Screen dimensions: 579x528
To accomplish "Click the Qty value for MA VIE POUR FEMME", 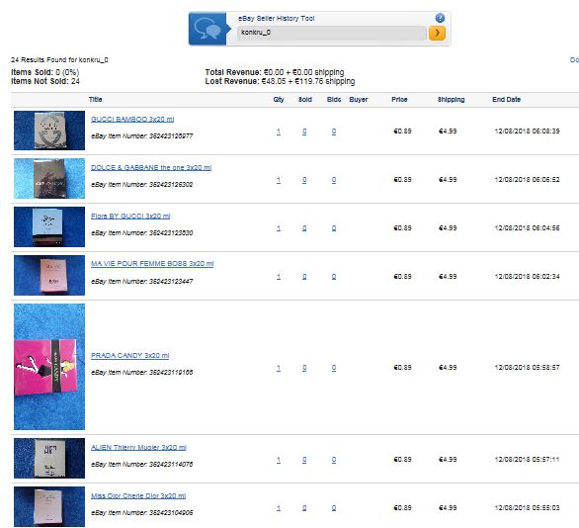I will (279, 277).
